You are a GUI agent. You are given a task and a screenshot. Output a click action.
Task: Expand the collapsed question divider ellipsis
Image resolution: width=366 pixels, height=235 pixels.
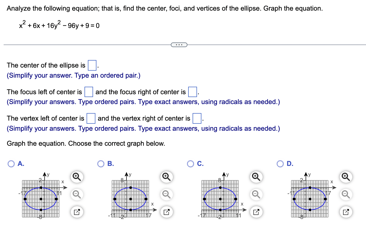(x=179, y=45)
